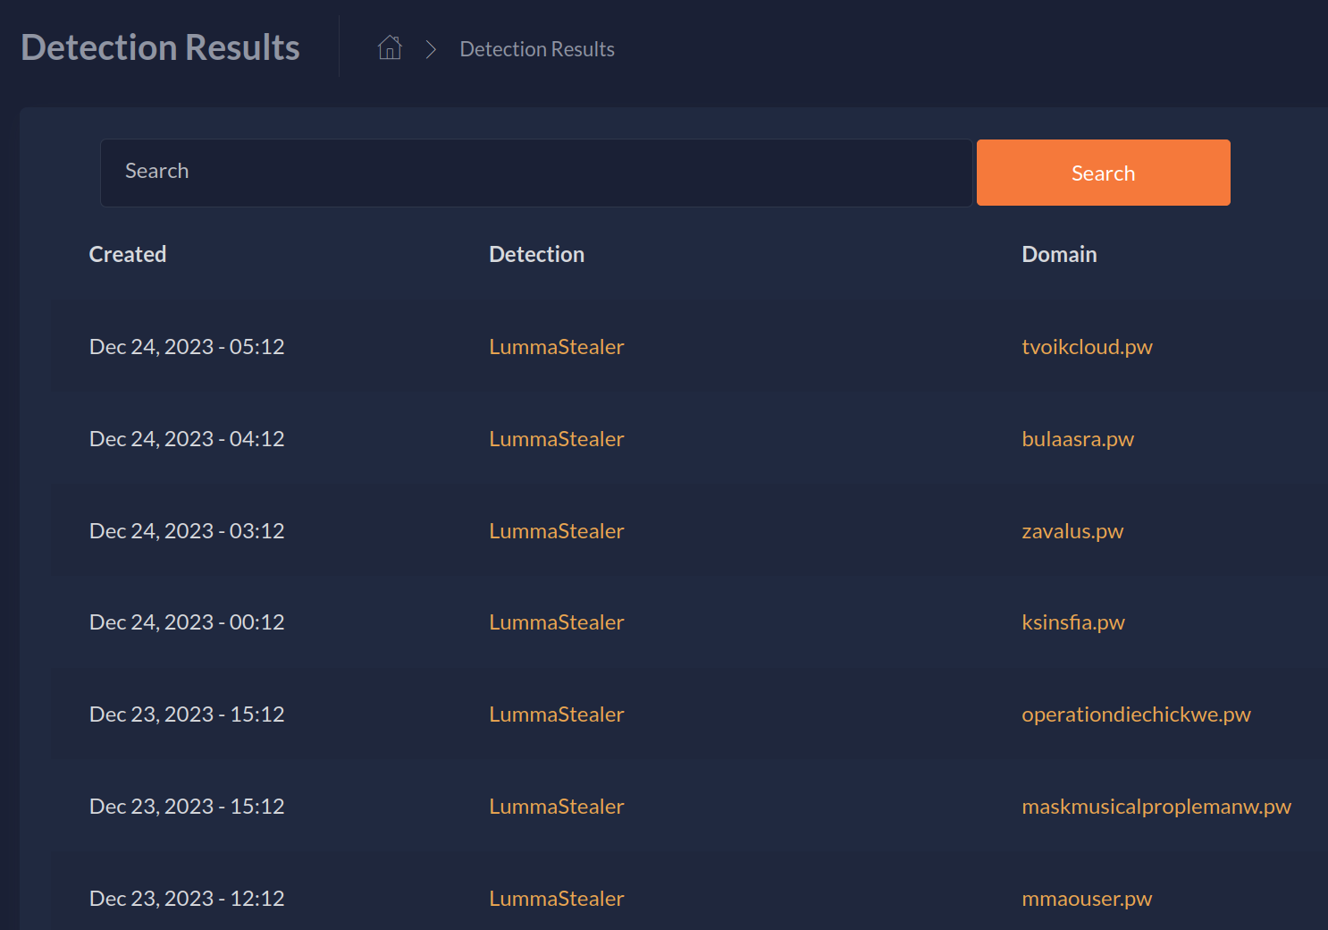The image size is (1328, 930).
Task: Open the ksinsfia.pw domain link
Action: (x=1073, y=622)
